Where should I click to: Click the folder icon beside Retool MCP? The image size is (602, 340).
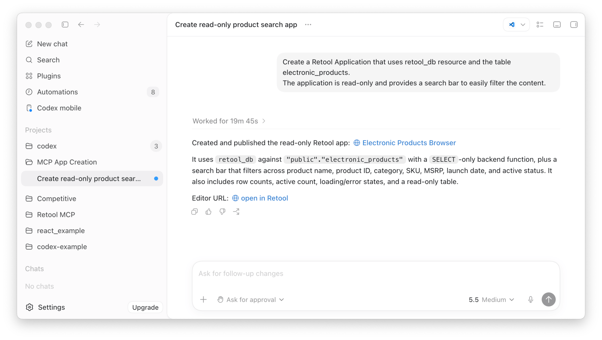click(29, 215)
